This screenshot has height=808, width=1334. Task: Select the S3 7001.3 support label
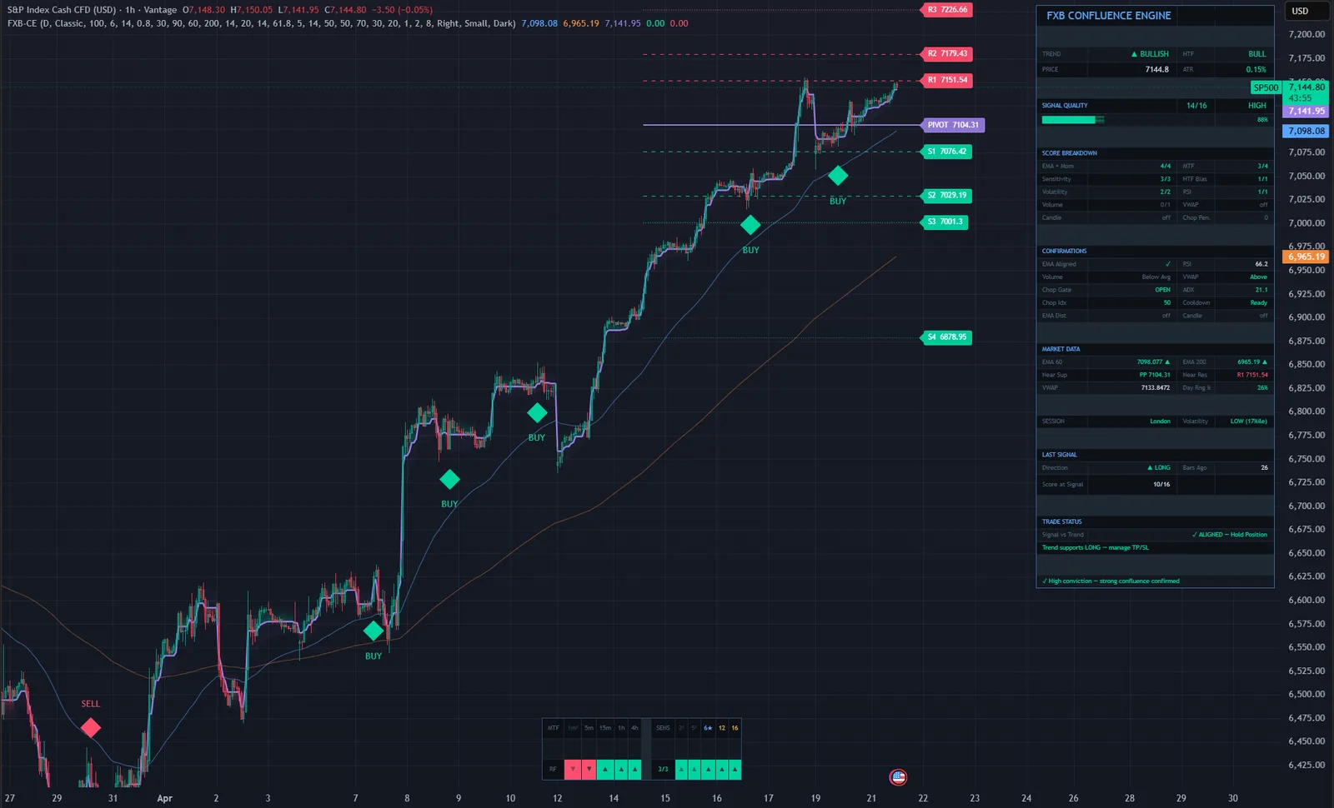945,222
